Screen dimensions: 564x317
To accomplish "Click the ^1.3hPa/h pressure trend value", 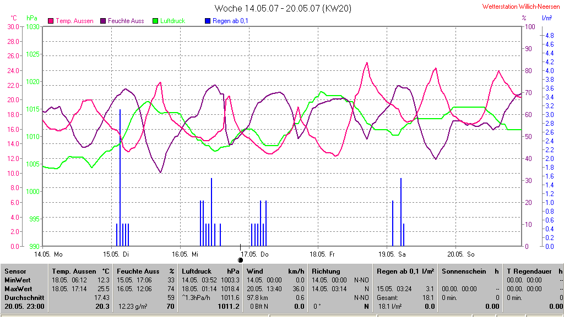I will [x=196, y=298].
